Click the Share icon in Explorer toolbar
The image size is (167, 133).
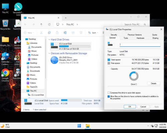click(x=73, y=32)
